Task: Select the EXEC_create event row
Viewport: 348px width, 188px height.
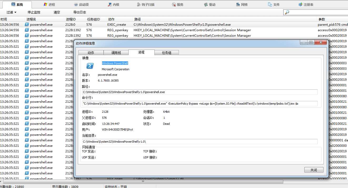Action: pos(174,25)
